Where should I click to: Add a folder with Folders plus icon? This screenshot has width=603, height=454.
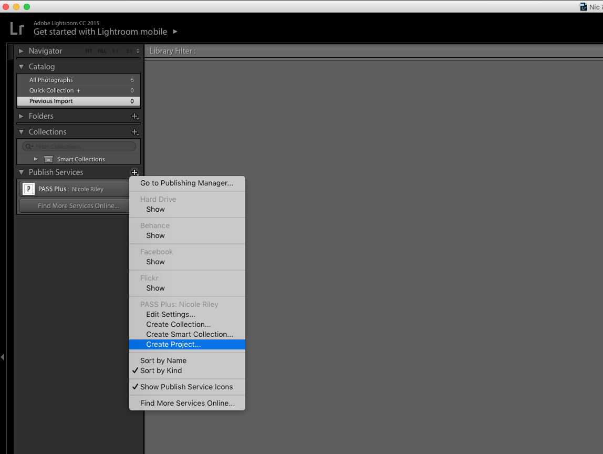point(135,116)
